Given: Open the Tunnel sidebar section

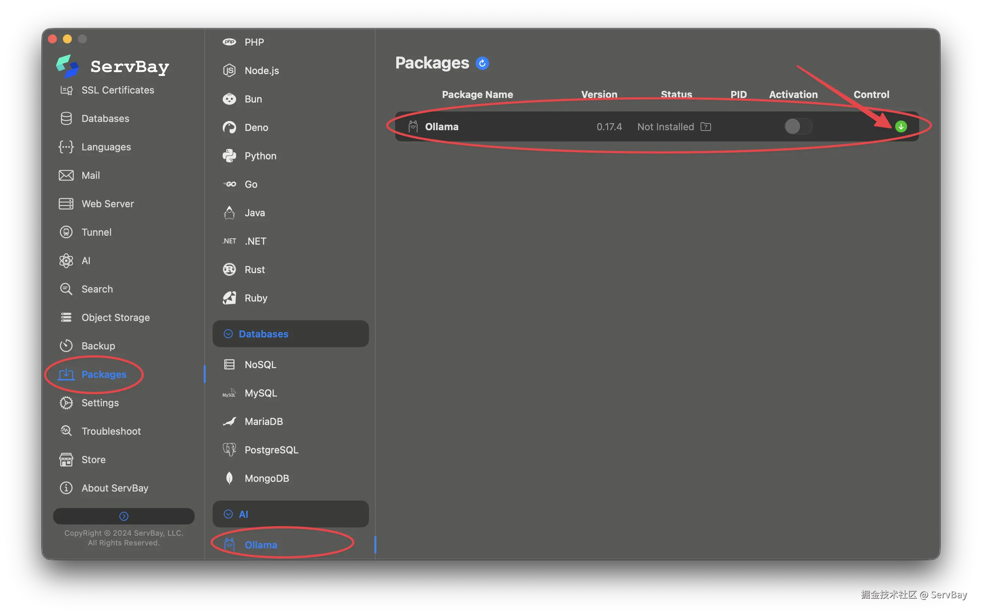Looking at the screenshot, I should coord(96,232).
